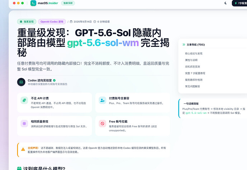Jump to 服务器探针检测 in the TOC

[x=194, y=80]
